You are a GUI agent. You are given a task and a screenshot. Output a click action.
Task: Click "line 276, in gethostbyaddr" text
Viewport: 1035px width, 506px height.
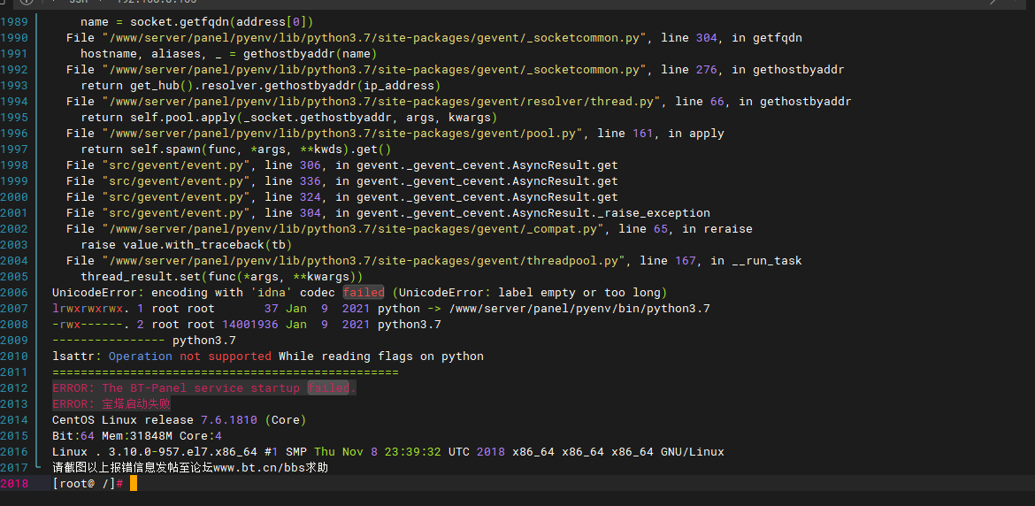753,70
